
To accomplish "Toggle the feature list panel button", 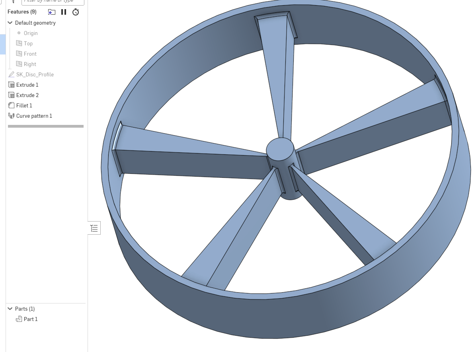I will [x=94, y=228].
